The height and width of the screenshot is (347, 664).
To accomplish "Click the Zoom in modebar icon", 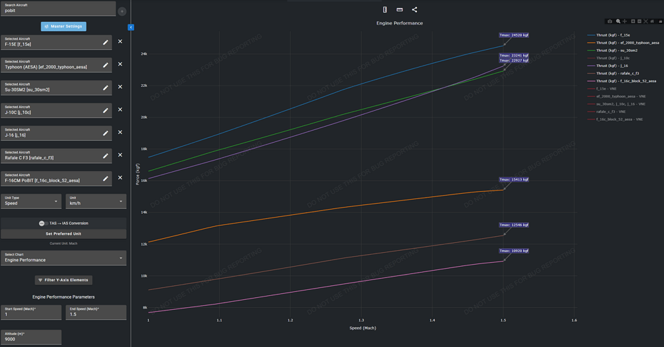I will tap(633, 21).
